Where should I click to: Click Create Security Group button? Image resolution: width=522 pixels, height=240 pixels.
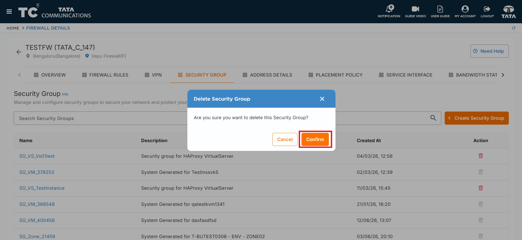tap(476, 118)
